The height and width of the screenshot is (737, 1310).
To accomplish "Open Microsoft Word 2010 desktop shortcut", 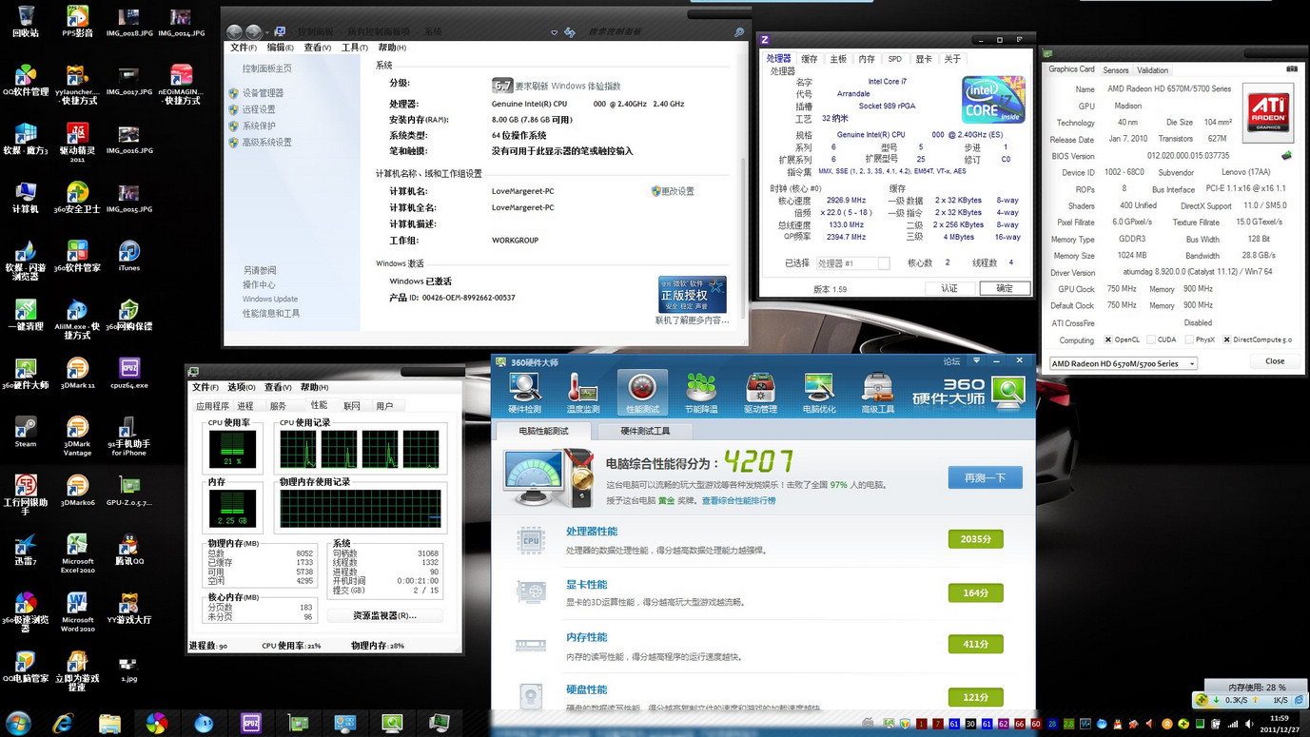I will (77, 612).
